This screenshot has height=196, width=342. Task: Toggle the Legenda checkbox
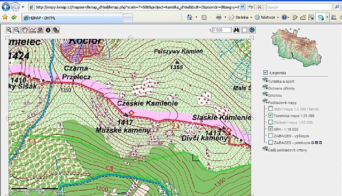click(x=266, y=72)
